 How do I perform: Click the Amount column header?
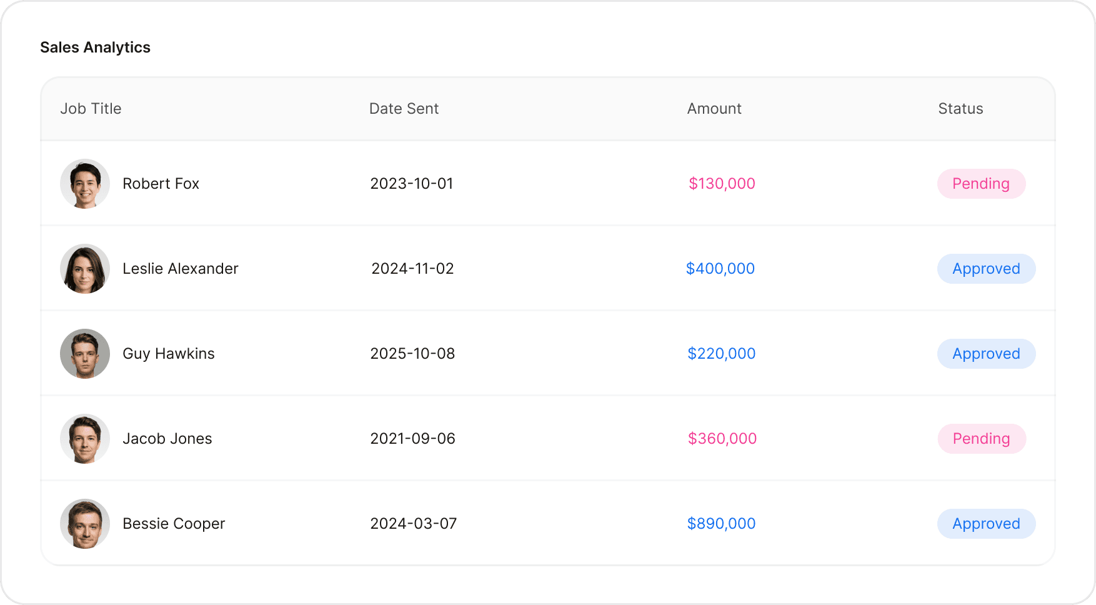pyautogui.click(x=714, y=109)
